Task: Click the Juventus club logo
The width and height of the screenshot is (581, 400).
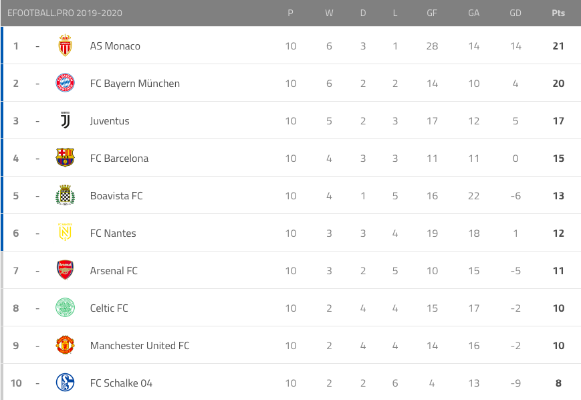Action: [65, 121]
